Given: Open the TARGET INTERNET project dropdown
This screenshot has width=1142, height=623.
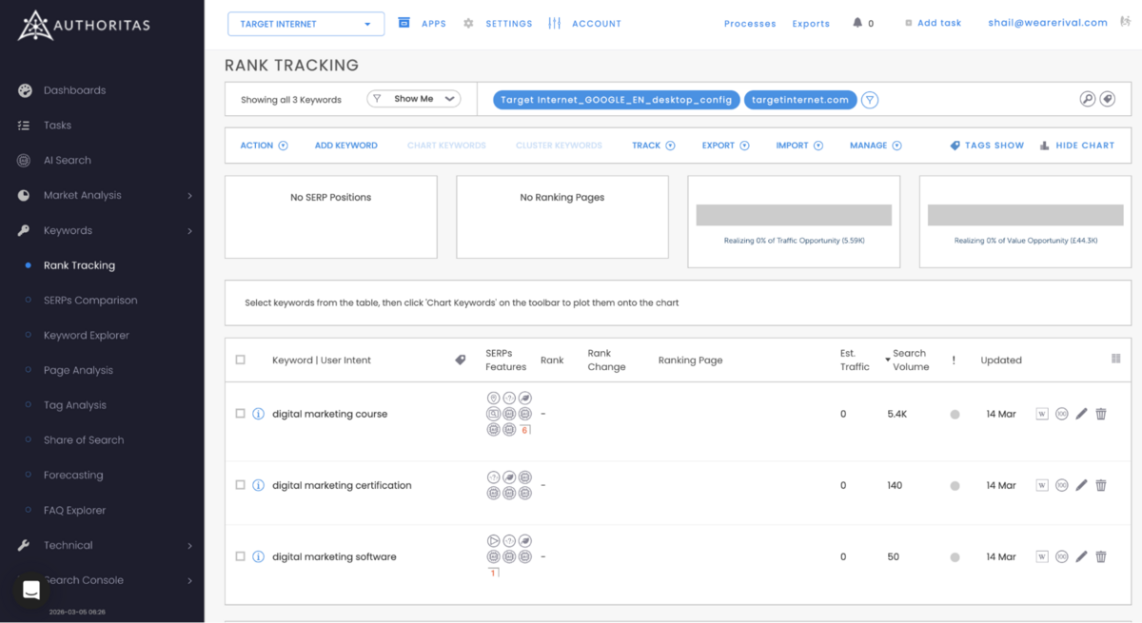Looking at the screenshot, I should pyautogui.click(x=305, y=24).
